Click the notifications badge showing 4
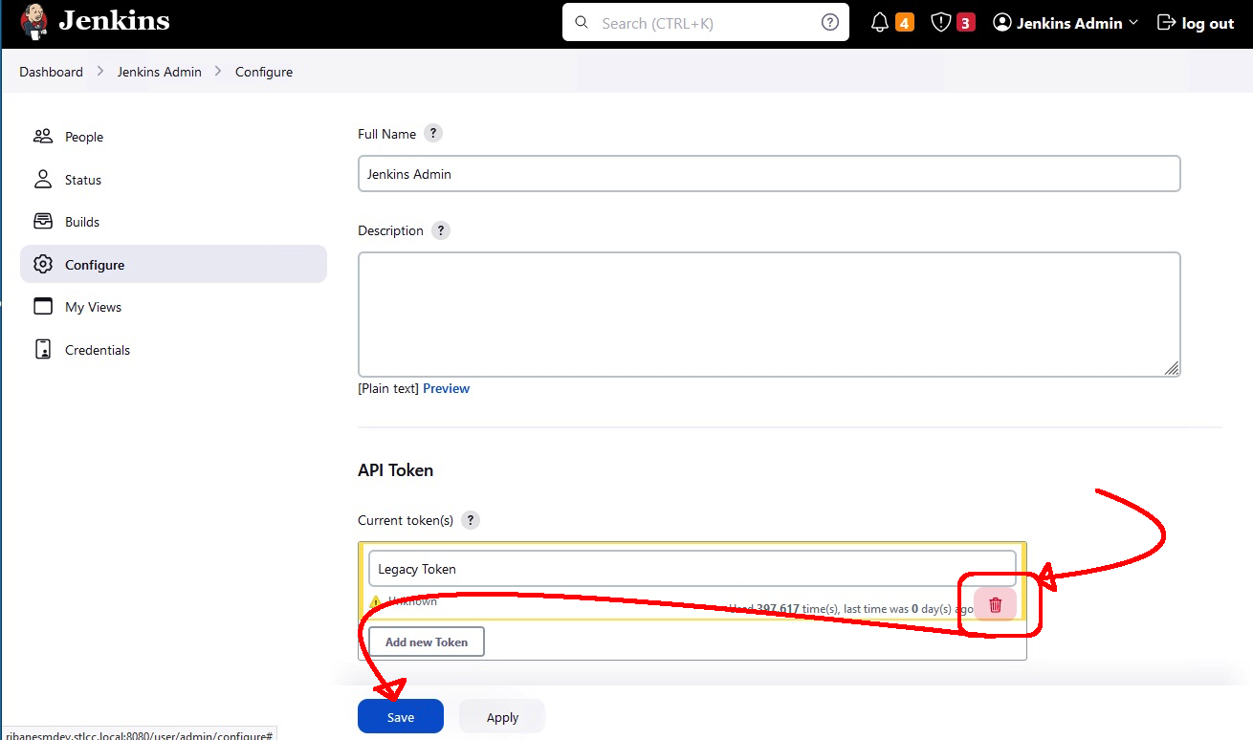Image resolution: width=1253 pixels, height=740 pixels. tap(904, 22)
